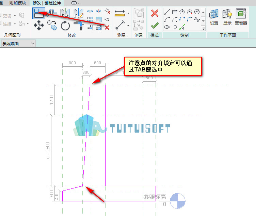
Task: Select the Split with Gap tool
Action: coord(98,11)
